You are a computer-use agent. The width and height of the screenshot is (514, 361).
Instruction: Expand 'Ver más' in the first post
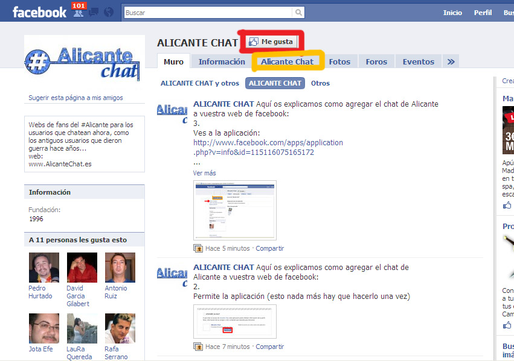pos(205,173)
